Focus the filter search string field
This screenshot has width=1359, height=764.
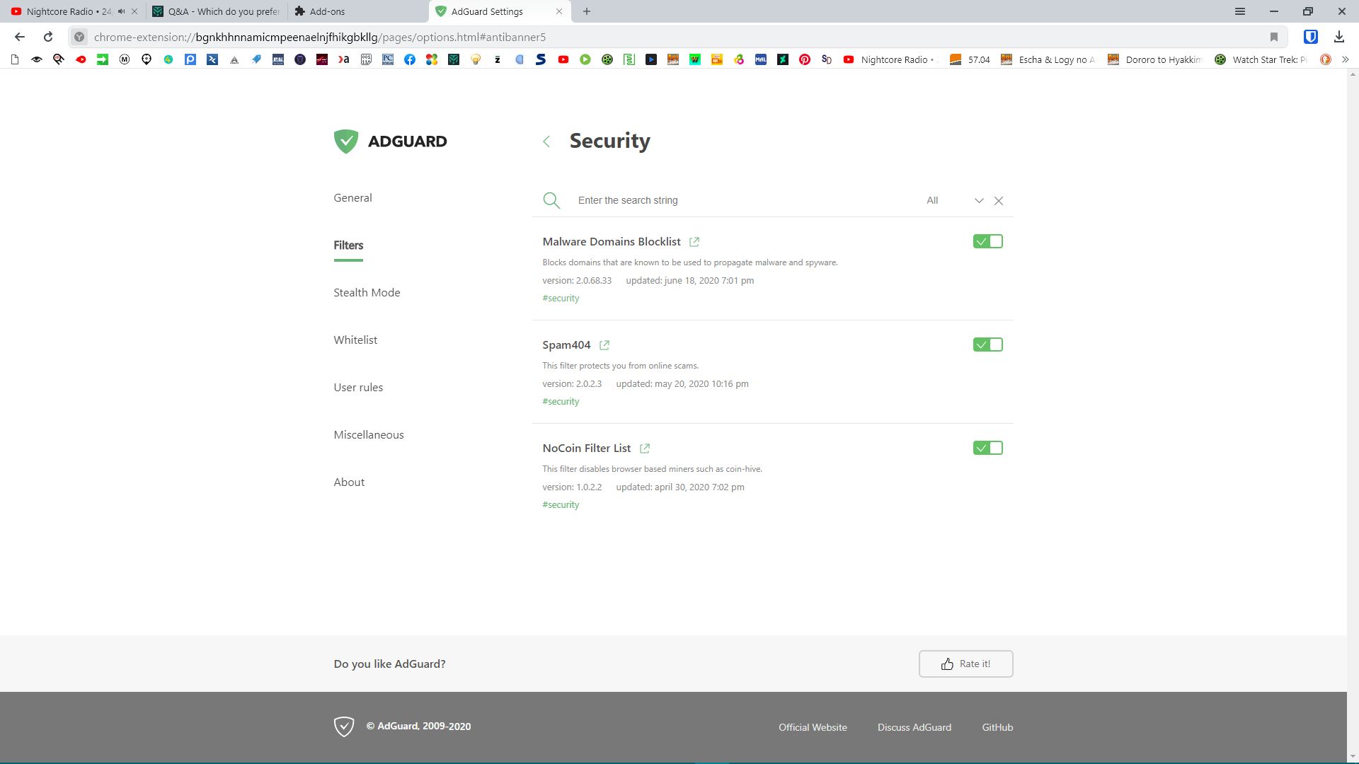pos(743,201)
